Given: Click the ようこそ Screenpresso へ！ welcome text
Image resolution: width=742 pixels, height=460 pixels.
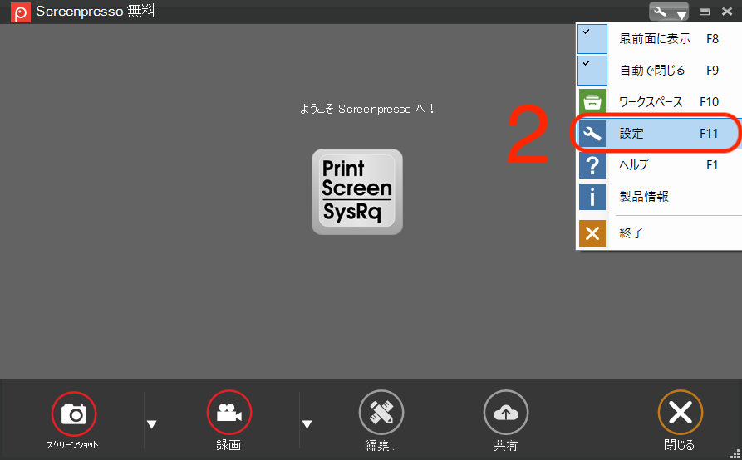Looking at the screenshot, I should (x=367, y=110).
